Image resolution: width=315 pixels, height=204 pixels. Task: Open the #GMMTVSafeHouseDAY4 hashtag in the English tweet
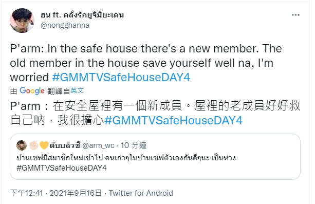click(x=121, y=78)
